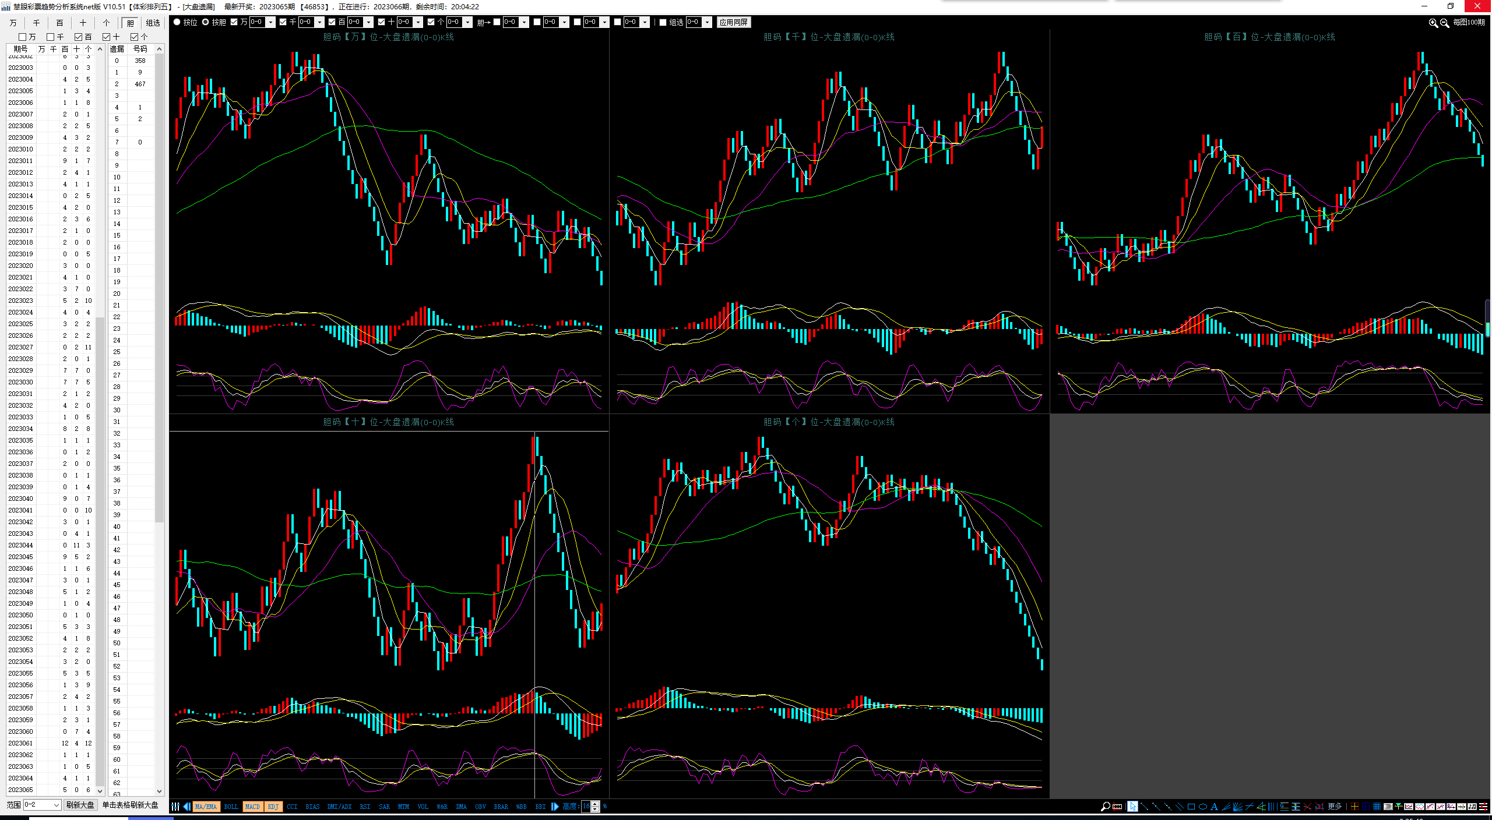Viewport: 1492px width, 820px height.
Task: Click the magnifier search icon in bottom toolbar
Action: click(x=1105, y=807)
